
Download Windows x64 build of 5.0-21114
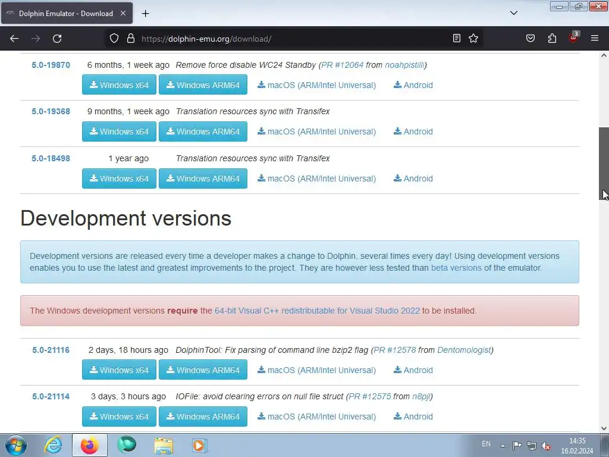pos(119,416)
